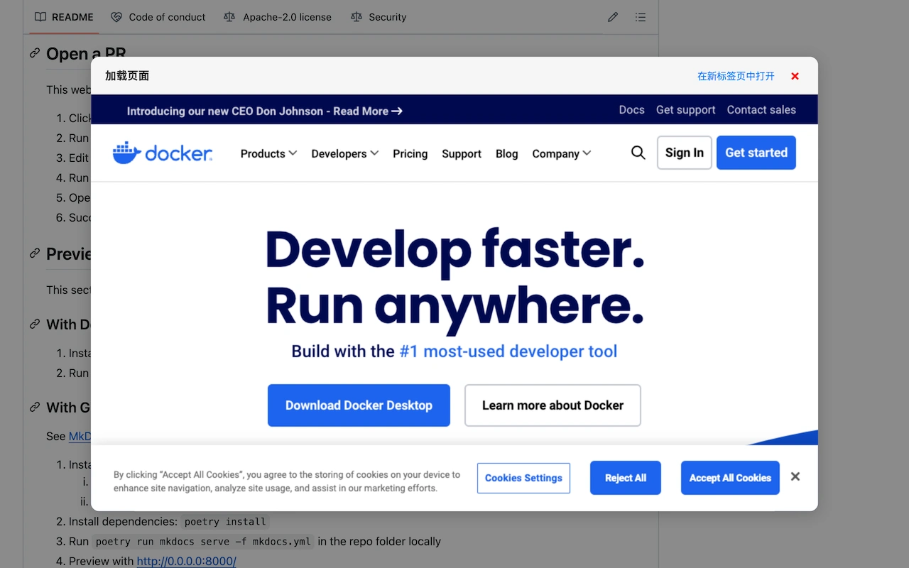
Task: Open Cookies Settings
Action: (x=523, y=478)
